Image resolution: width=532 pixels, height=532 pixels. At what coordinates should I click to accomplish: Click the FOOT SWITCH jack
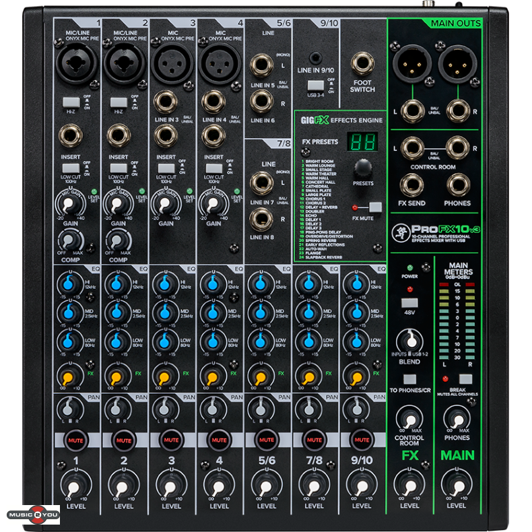(363, 63)
